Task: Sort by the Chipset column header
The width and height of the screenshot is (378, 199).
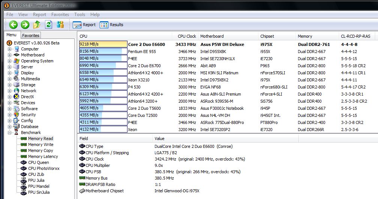Action: [x=276, y=36]
